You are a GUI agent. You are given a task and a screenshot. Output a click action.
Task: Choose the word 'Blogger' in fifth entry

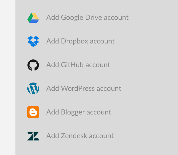click(x=73, y=112)
